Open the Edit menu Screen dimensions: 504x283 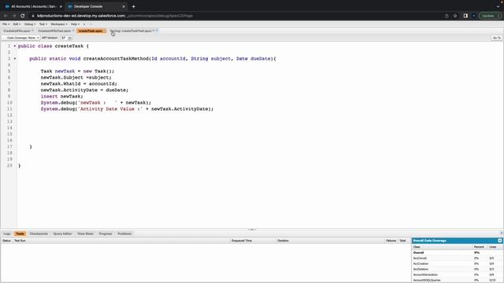[x=17, y=24]
